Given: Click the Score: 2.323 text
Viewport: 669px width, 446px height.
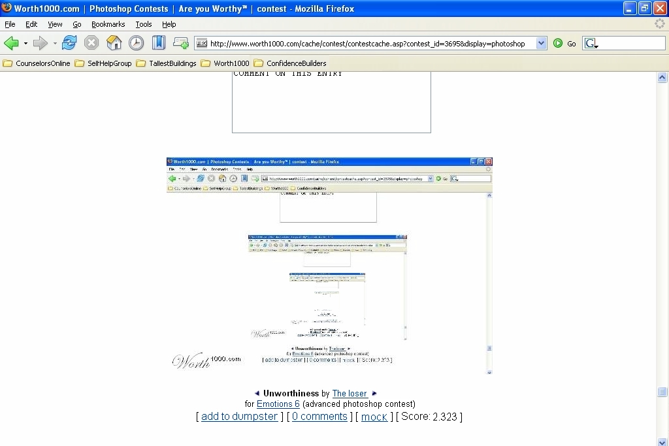Looking at the screenshot, I should tap(429, 416).
